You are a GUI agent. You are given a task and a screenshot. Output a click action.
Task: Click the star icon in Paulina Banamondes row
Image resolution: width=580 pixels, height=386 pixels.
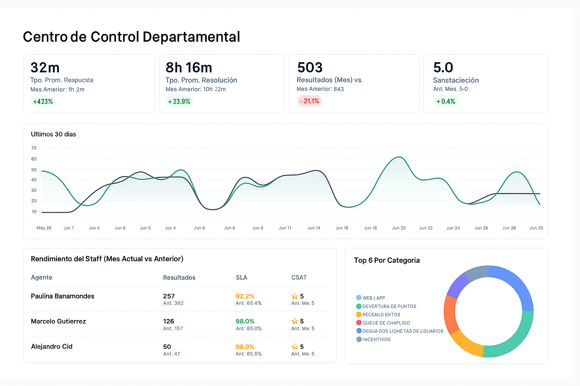click(x=295, y=296)
